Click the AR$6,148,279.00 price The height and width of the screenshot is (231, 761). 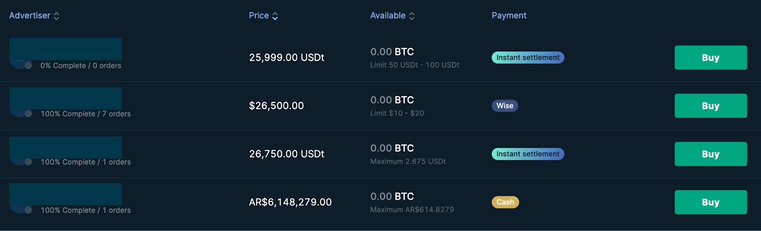coord(290,202)
